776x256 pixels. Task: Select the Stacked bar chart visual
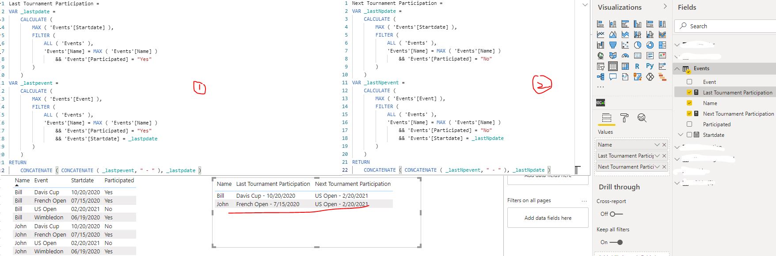point(600,24)
